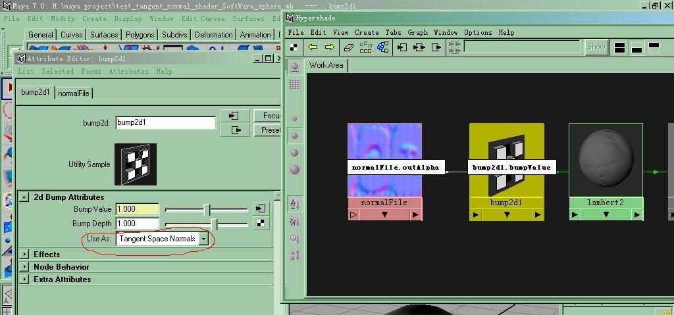The image size is (674, 315).
Task: Set small swatches size in sidebar
Action: pyautogui.click(x=294, y=118)
